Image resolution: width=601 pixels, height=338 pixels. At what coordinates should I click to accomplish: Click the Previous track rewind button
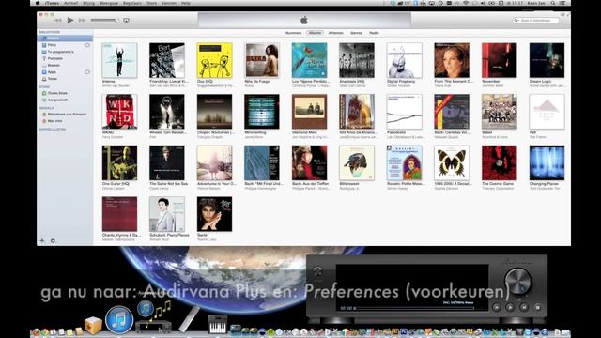(x=58, y=20)
